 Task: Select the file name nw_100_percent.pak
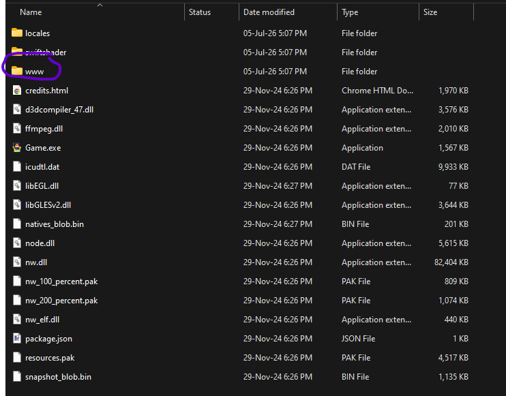pos(61,281)
